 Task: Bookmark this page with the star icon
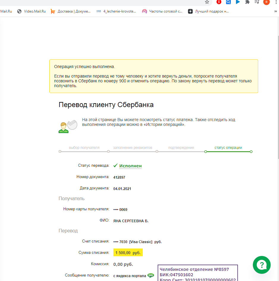point(207,2)
